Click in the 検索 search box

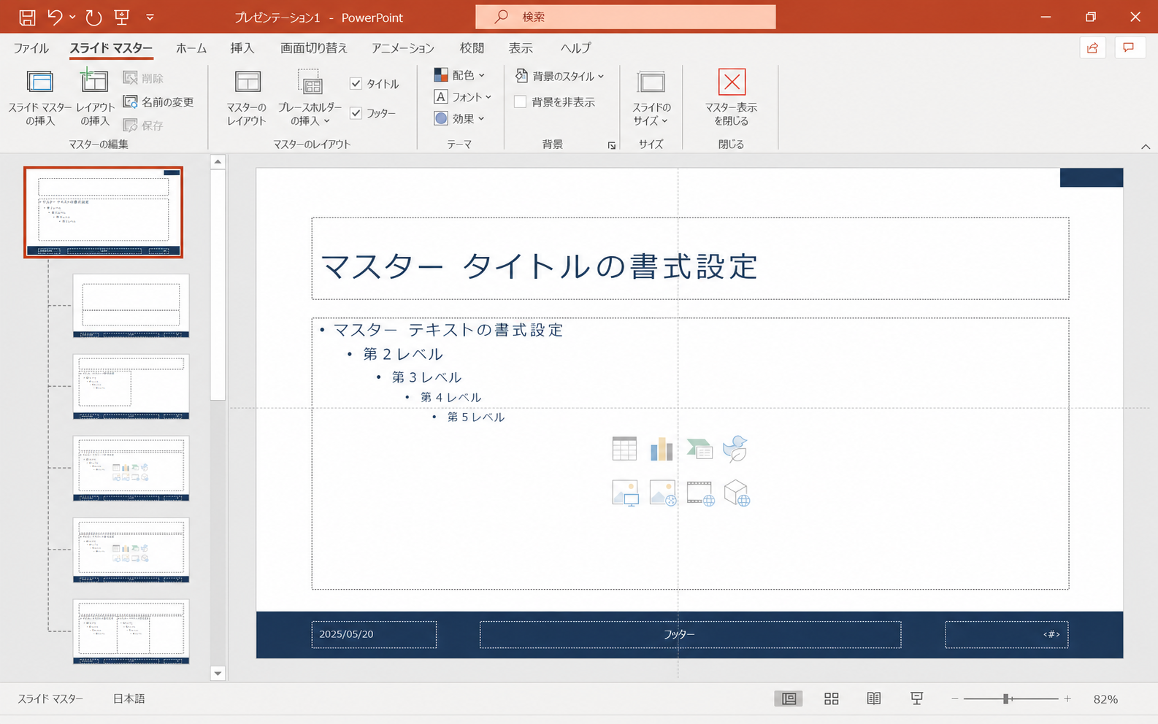[x=626, y=17]
